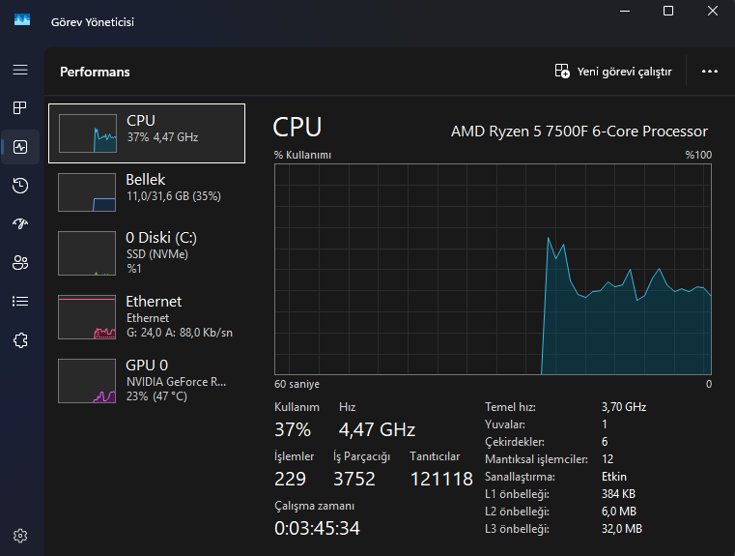735x556 pixels.
Task: Click the GPU 0 mini graph thumbnail
Action: [x=87, y=381]
